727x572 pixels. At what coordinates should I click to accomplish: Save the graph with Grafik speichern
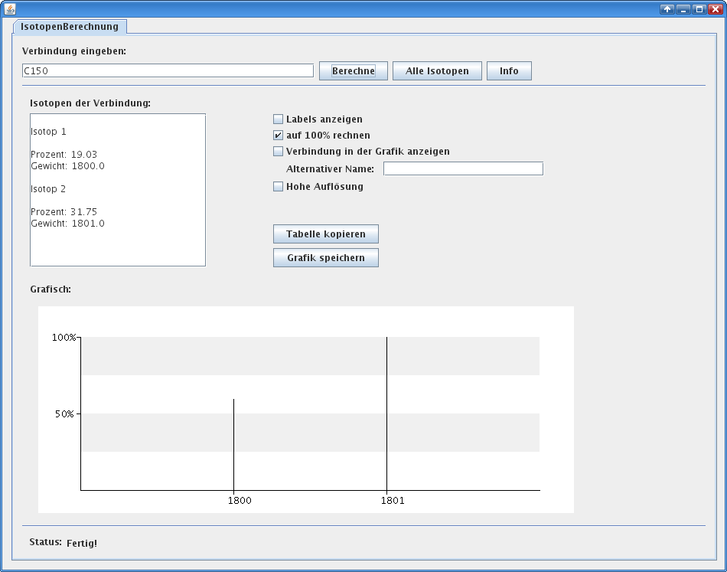pos(325,258)
